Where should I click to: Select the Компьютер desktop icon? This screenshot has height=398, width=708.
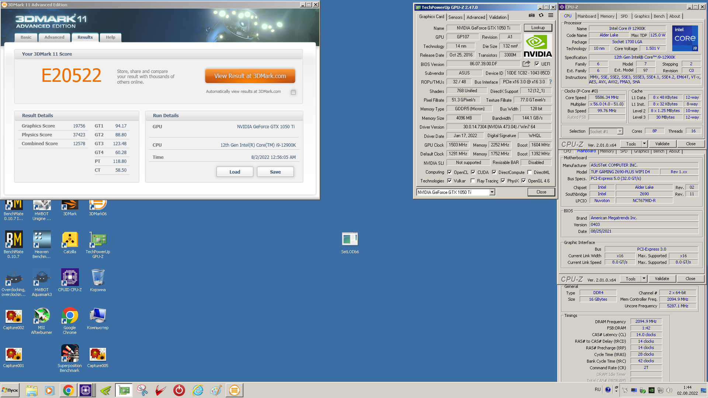[x=98, y=319]
